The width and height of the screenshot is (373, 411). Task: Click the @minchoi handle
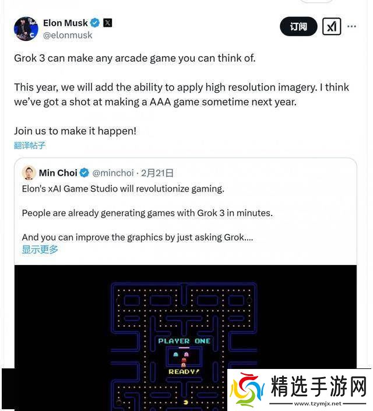pos(113,173)
